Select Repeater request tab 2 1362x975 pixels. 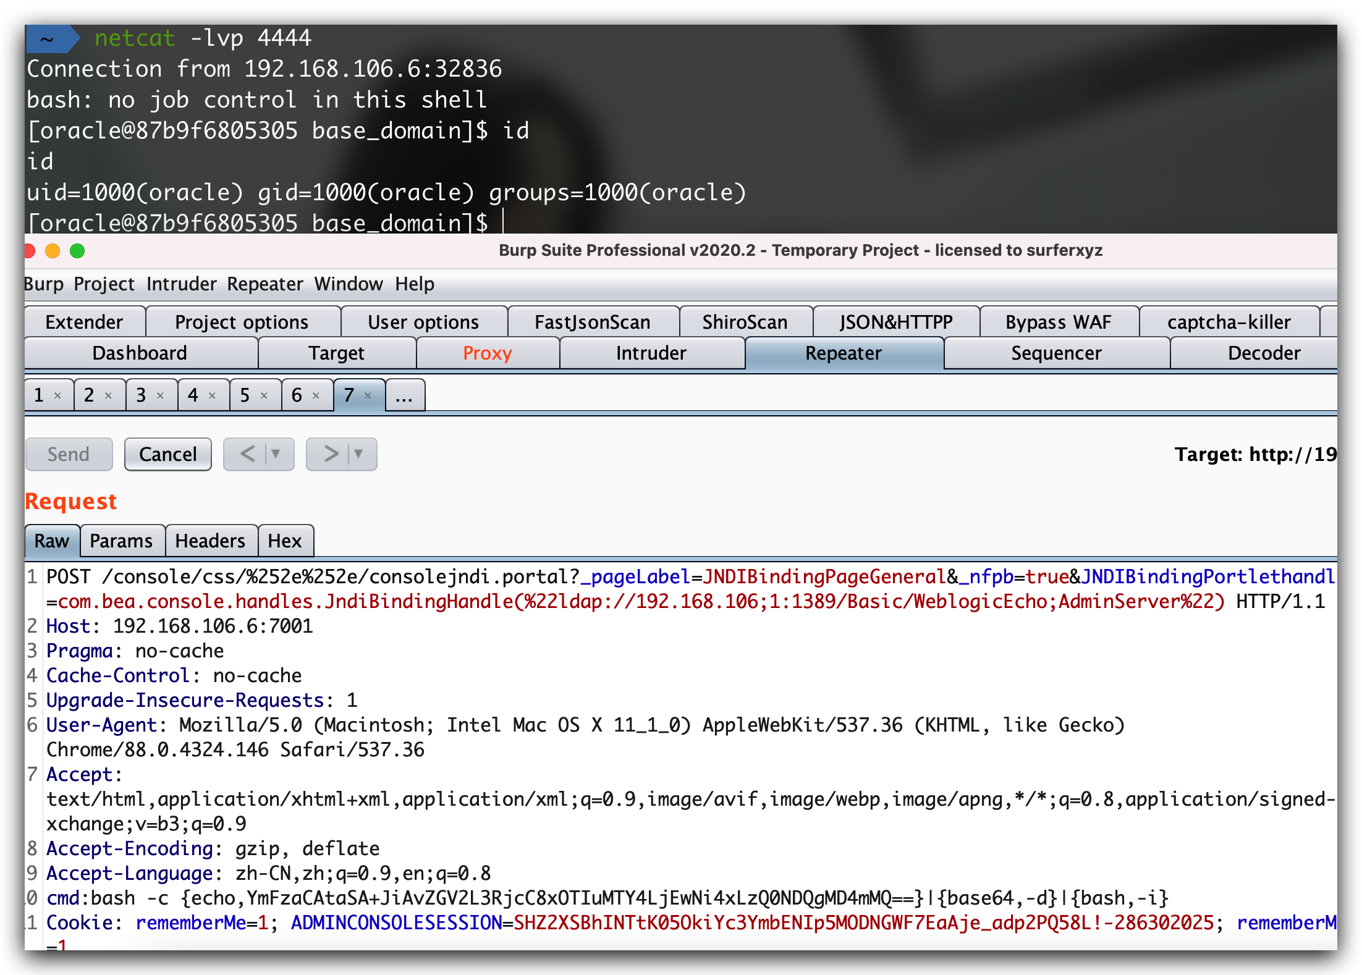90,395
